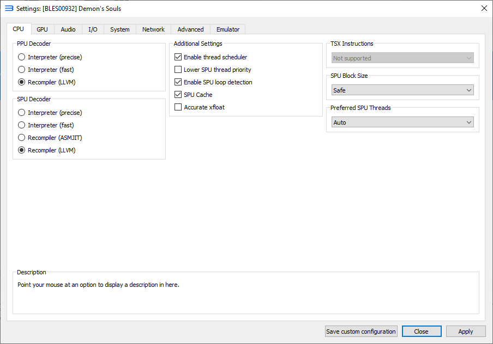This screenshot has height=344, width=493.
Task: Close the settings window with X
Action: pyautogui.click(x=484, y=8)
